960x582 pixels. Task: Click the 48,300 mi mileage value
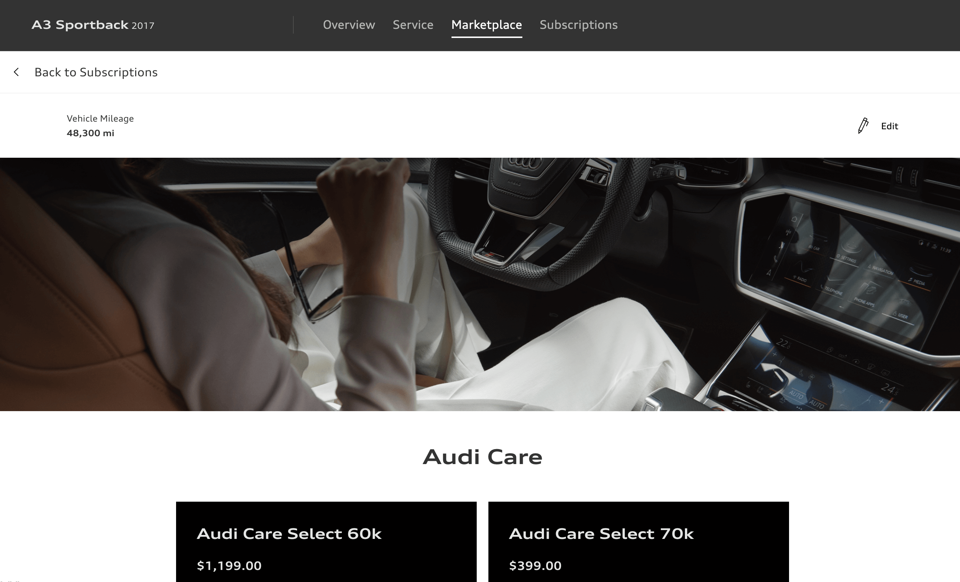pyautogui.click(x=90, y=133)
